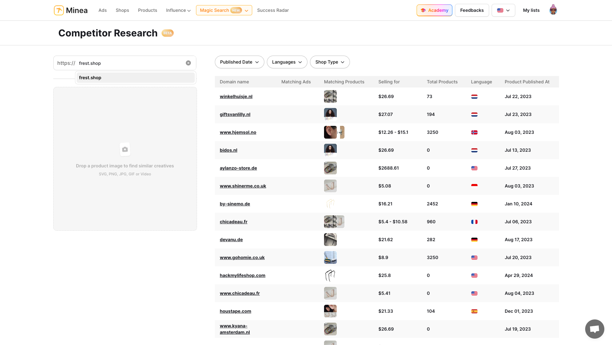Open the Published Date filter
Image resolution: width=612 pixels, height=345 pixels.
click(239, 62)
